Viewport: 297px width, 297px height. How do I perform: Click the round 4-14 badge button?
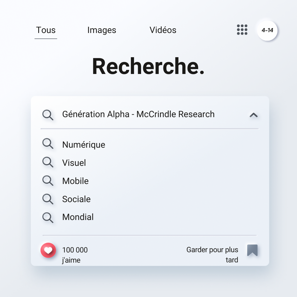coord(267,31)
